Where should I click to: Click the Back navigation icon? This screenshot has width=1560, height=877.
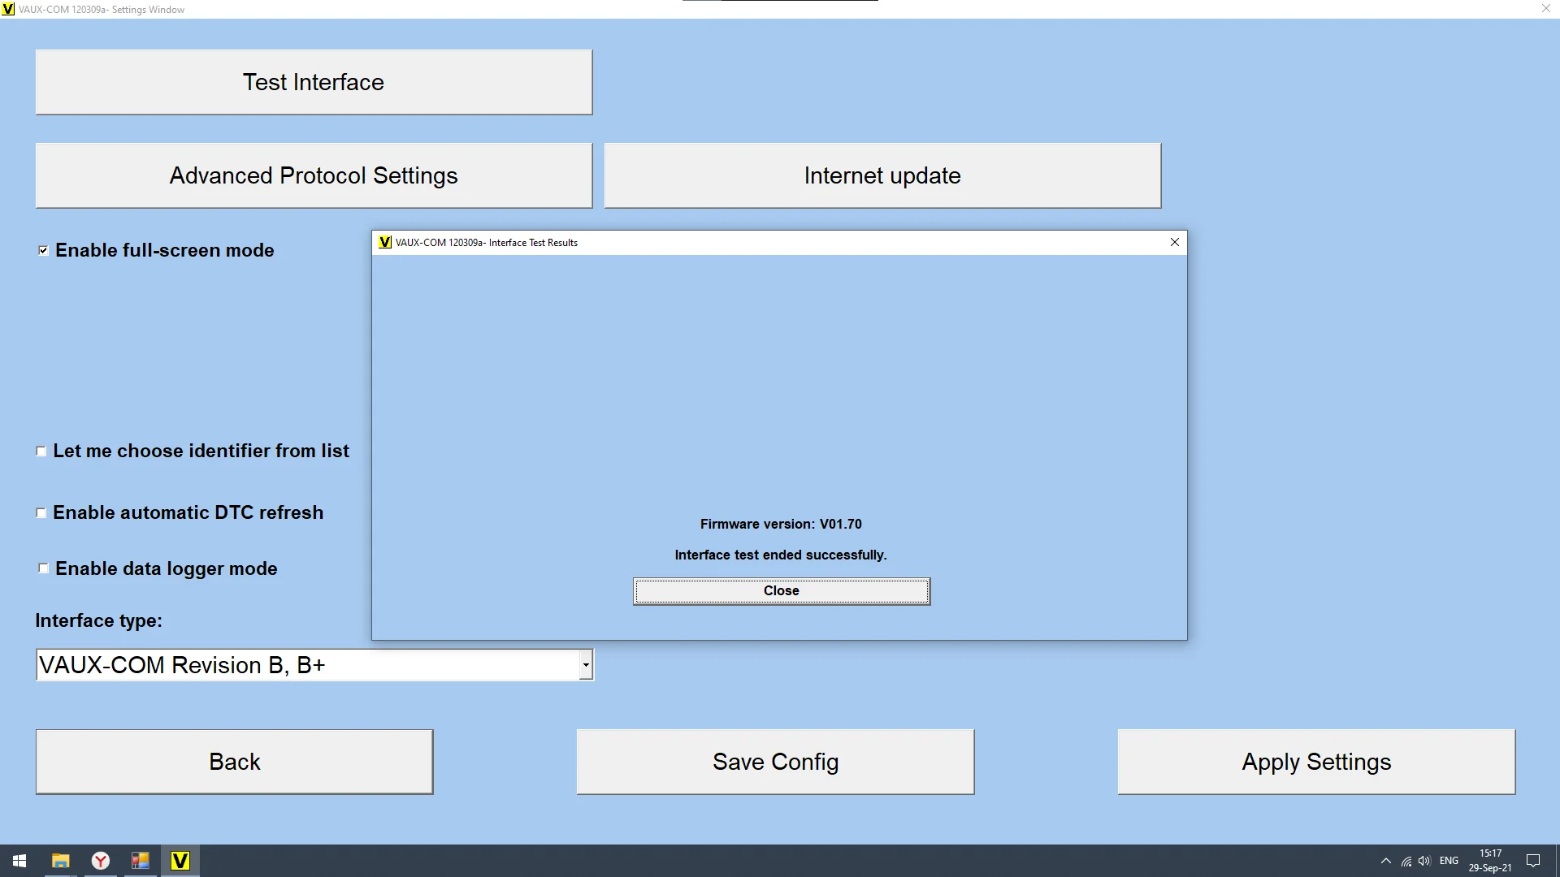(x=235, y=762)
